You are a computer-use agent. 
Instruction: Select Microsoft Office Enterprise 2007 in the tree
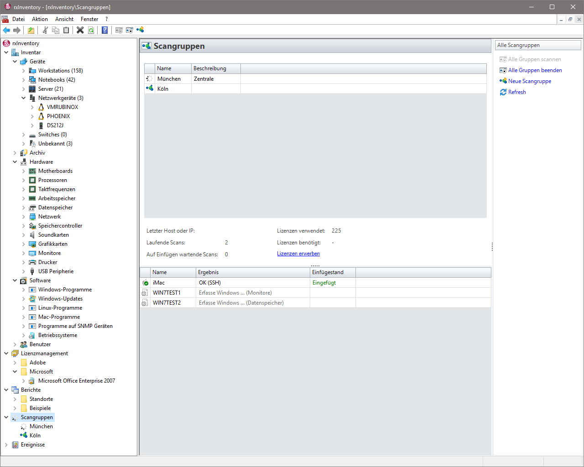77,381
